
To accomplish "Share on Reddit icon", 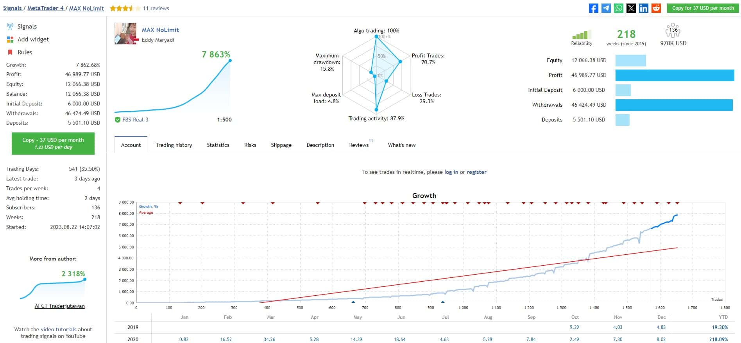I will (x=656, y=8).
